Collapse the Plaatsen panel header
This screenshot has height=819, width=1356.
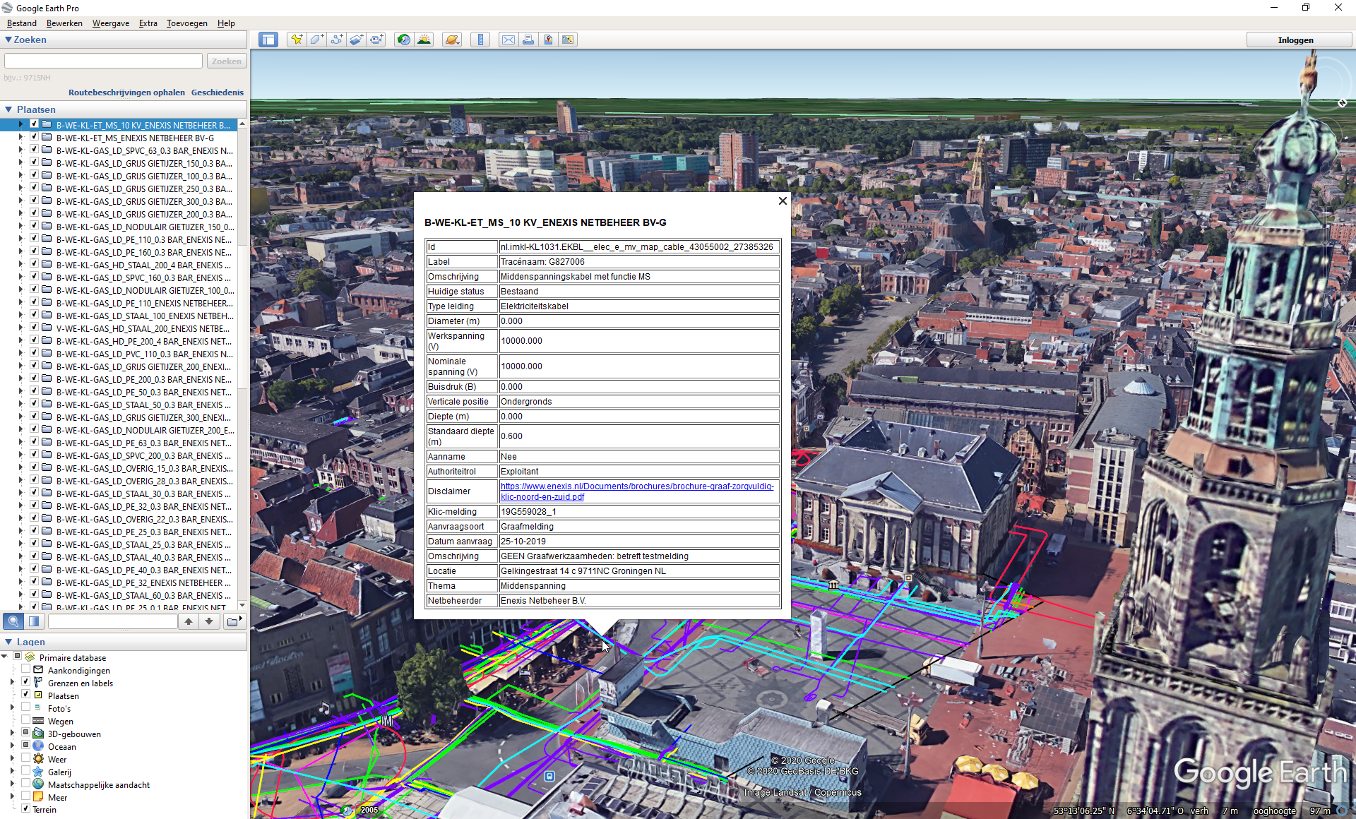[x=8, y=109]
